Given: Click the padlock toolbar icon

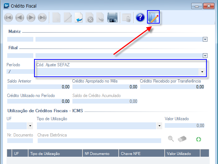Looking at the screenshot, I should [x=126, y=18].
